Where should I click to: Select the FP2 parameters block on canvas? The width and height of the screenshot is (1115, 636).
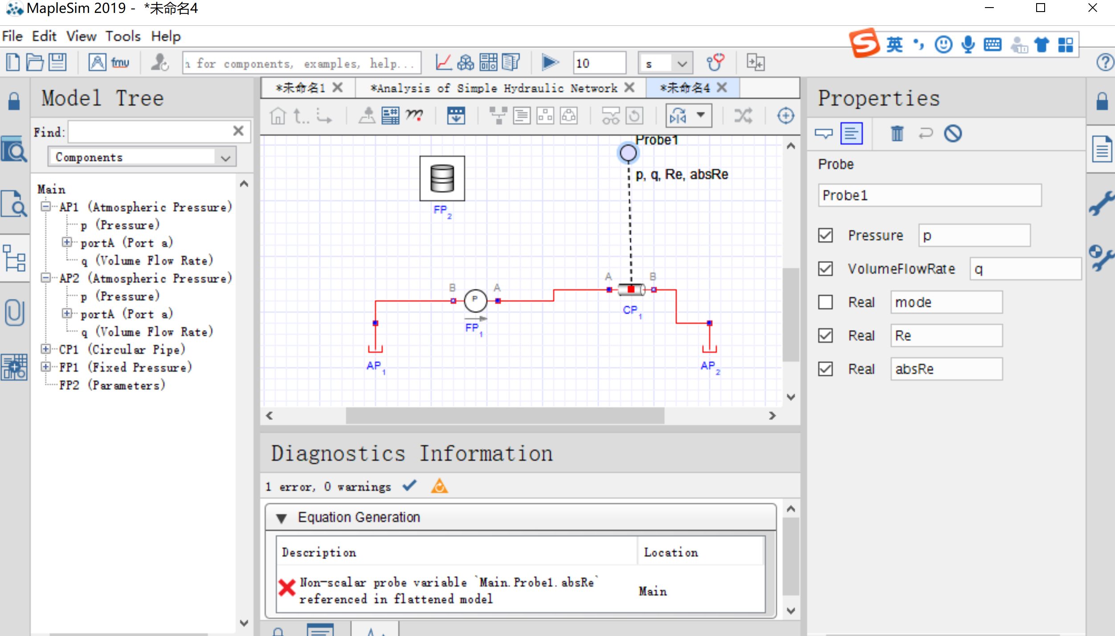coord(442,178)
